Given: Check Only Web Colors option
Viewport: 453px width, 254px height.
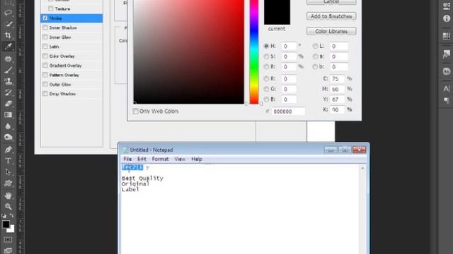Looking at the screenshot, I should (135, 111).
